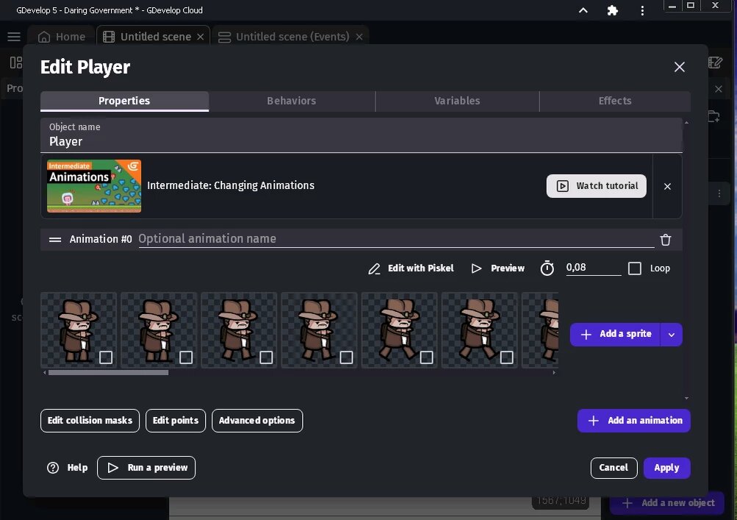Viewport: 737px width, 520px height.
Task: Click the upward chevron in title bar
Action: 583,10
